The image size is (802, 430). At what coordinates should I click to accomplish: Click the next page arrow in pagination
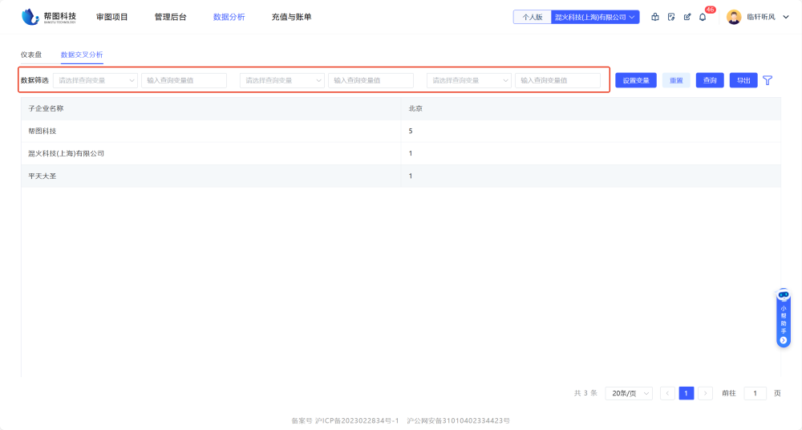point(705,393)
